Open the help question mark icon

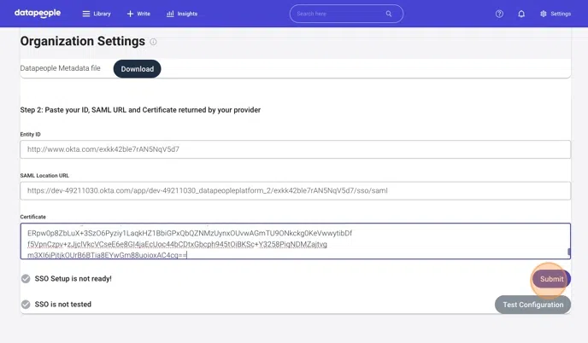click(x=499, y=15)
